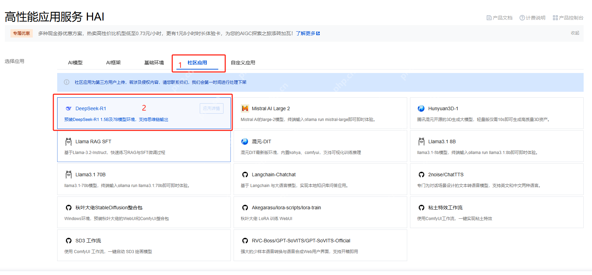Click the 专属优惠 tag
This screenshot has height=275, width=592.
click(x=22, y=33)
